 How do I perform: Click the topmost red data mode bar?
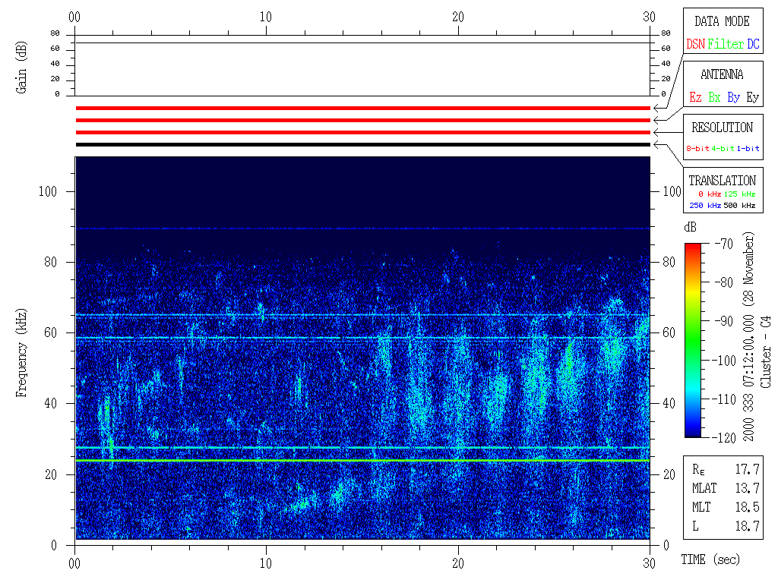click(362, 108)
